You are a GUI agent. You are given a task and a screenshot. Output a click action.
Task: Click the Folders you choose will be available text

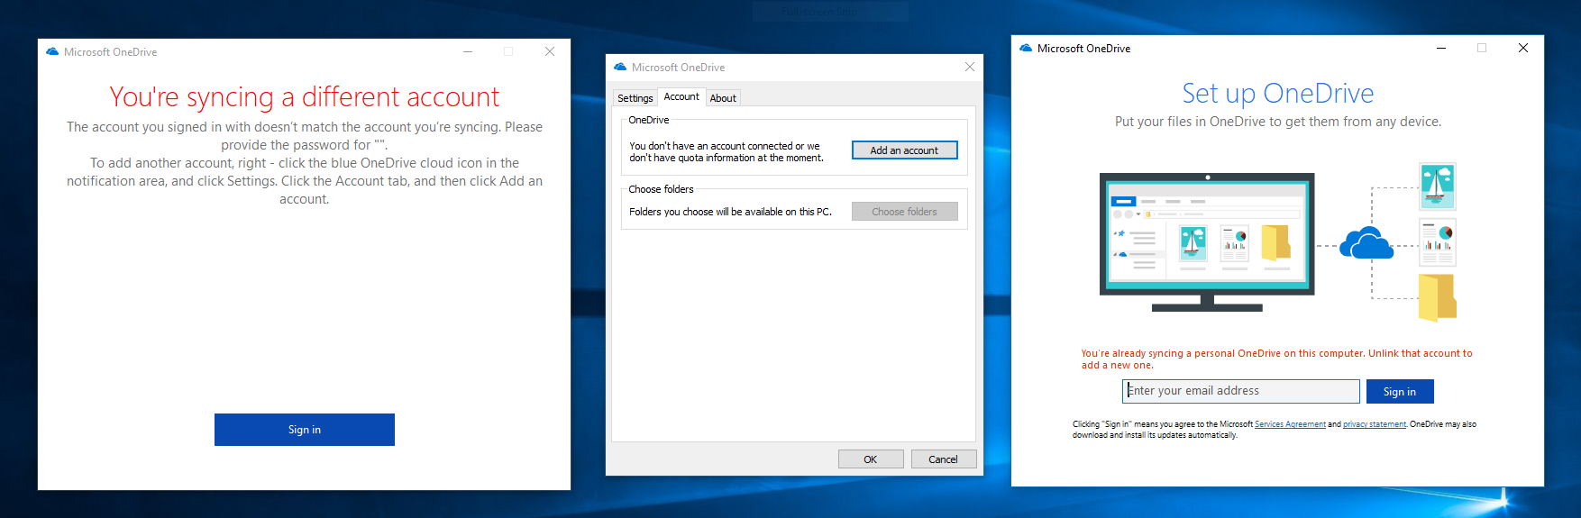point(730,212)
